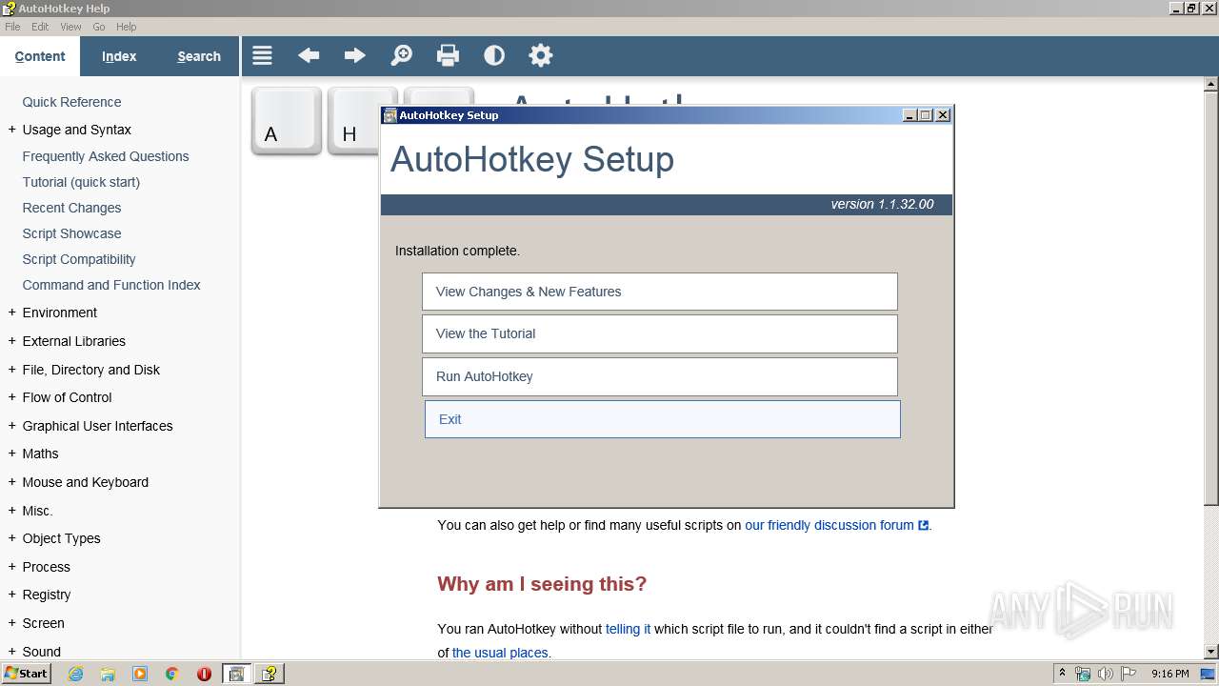Open settings via the gear icon
The height and width of the screenshot is (686, 1219).
coord(541,56)
